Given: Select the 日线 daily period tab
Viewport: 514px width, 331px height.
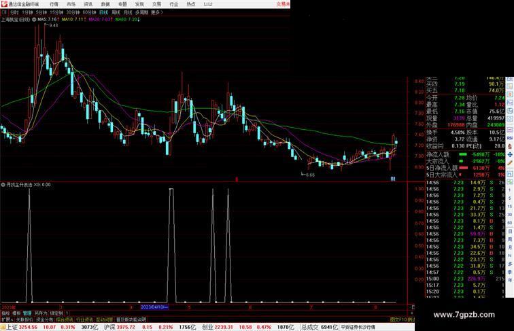Looking at the screenshot, I should pyautogui.click(x=103, y=12).
